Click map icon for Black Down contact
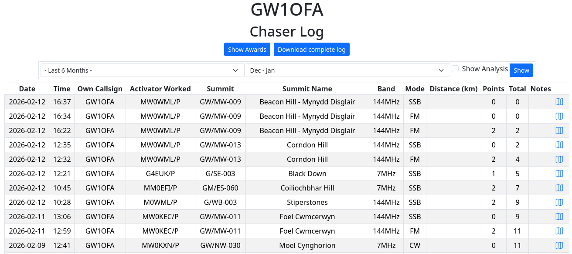Viewport: 572px width, 254px height. (559, 174)
